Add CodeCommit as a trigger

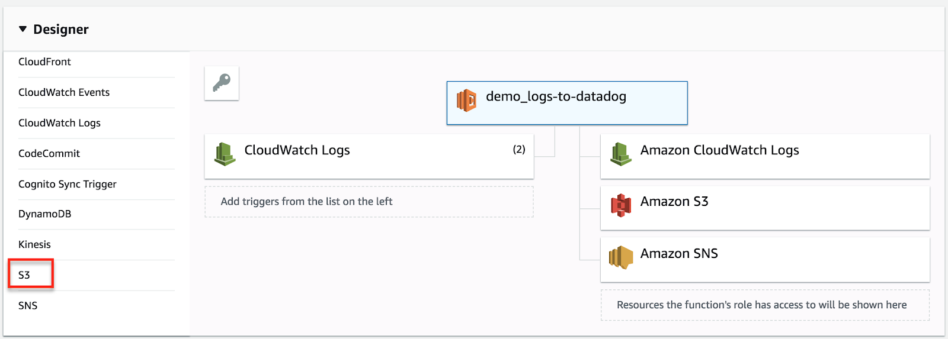[49, 154]
